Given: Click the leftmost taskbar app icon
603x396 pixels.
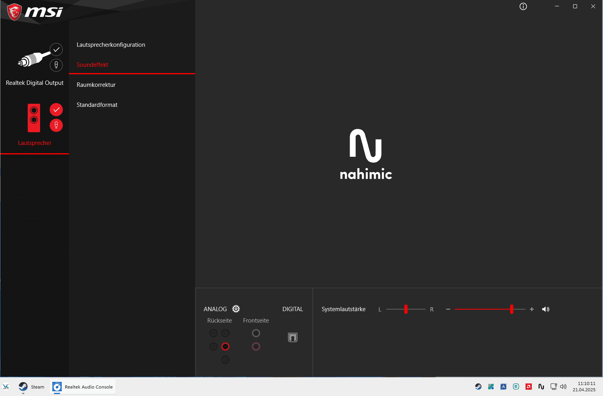Looking at the screenshot, I should pyautogui.click(x=6, y=387).
